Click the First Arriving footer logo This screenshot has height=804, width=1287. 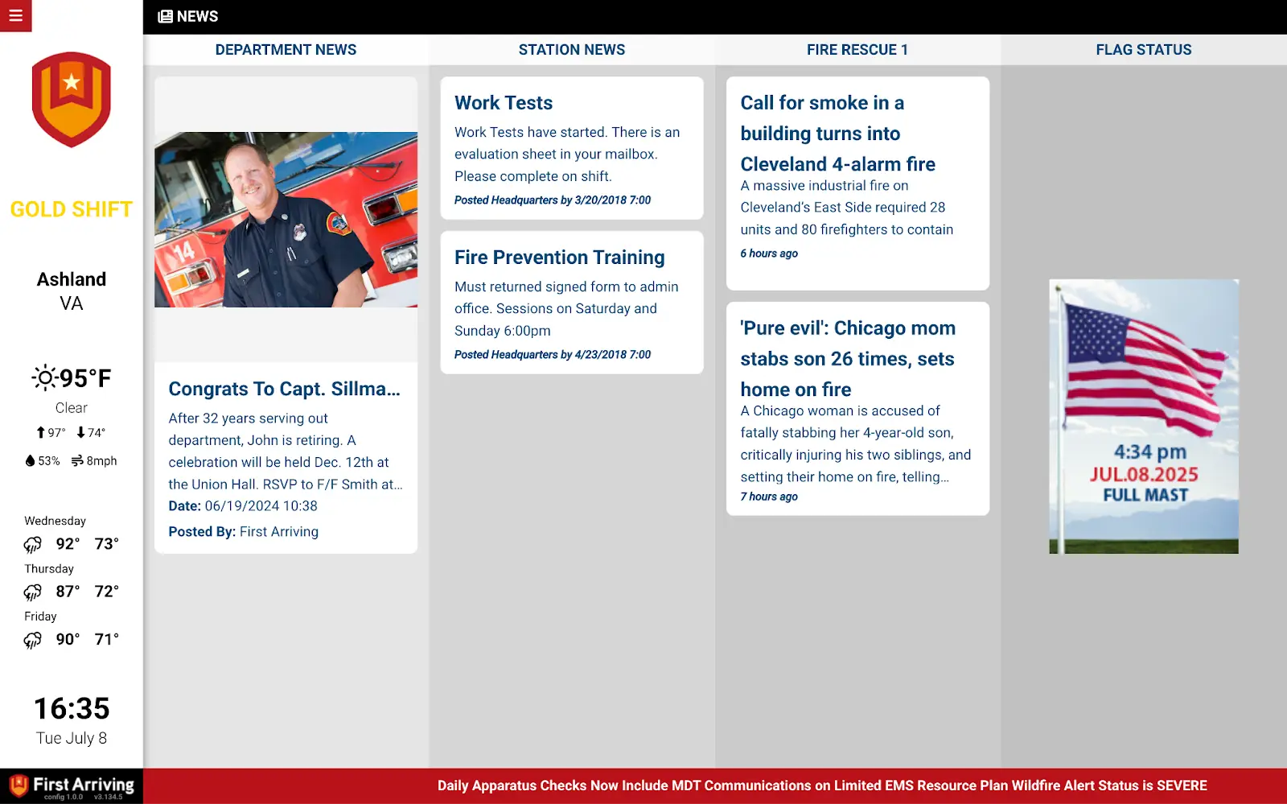point(72,785)
